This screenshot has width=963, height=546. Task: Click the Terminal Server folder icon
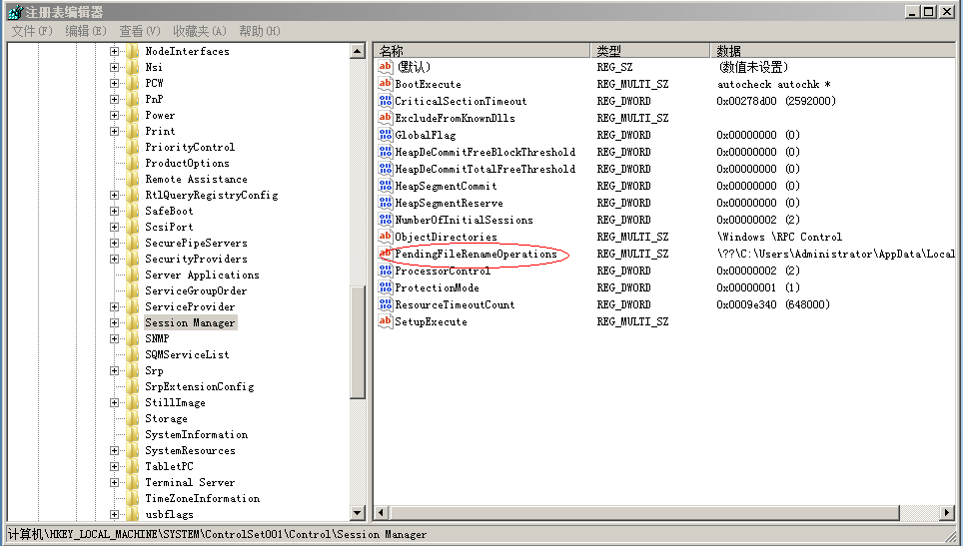point(133,482)
